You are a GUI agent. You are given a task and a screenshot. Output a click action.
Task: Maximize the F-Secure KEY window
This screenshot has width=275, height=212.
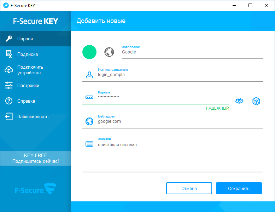(250, 5)
